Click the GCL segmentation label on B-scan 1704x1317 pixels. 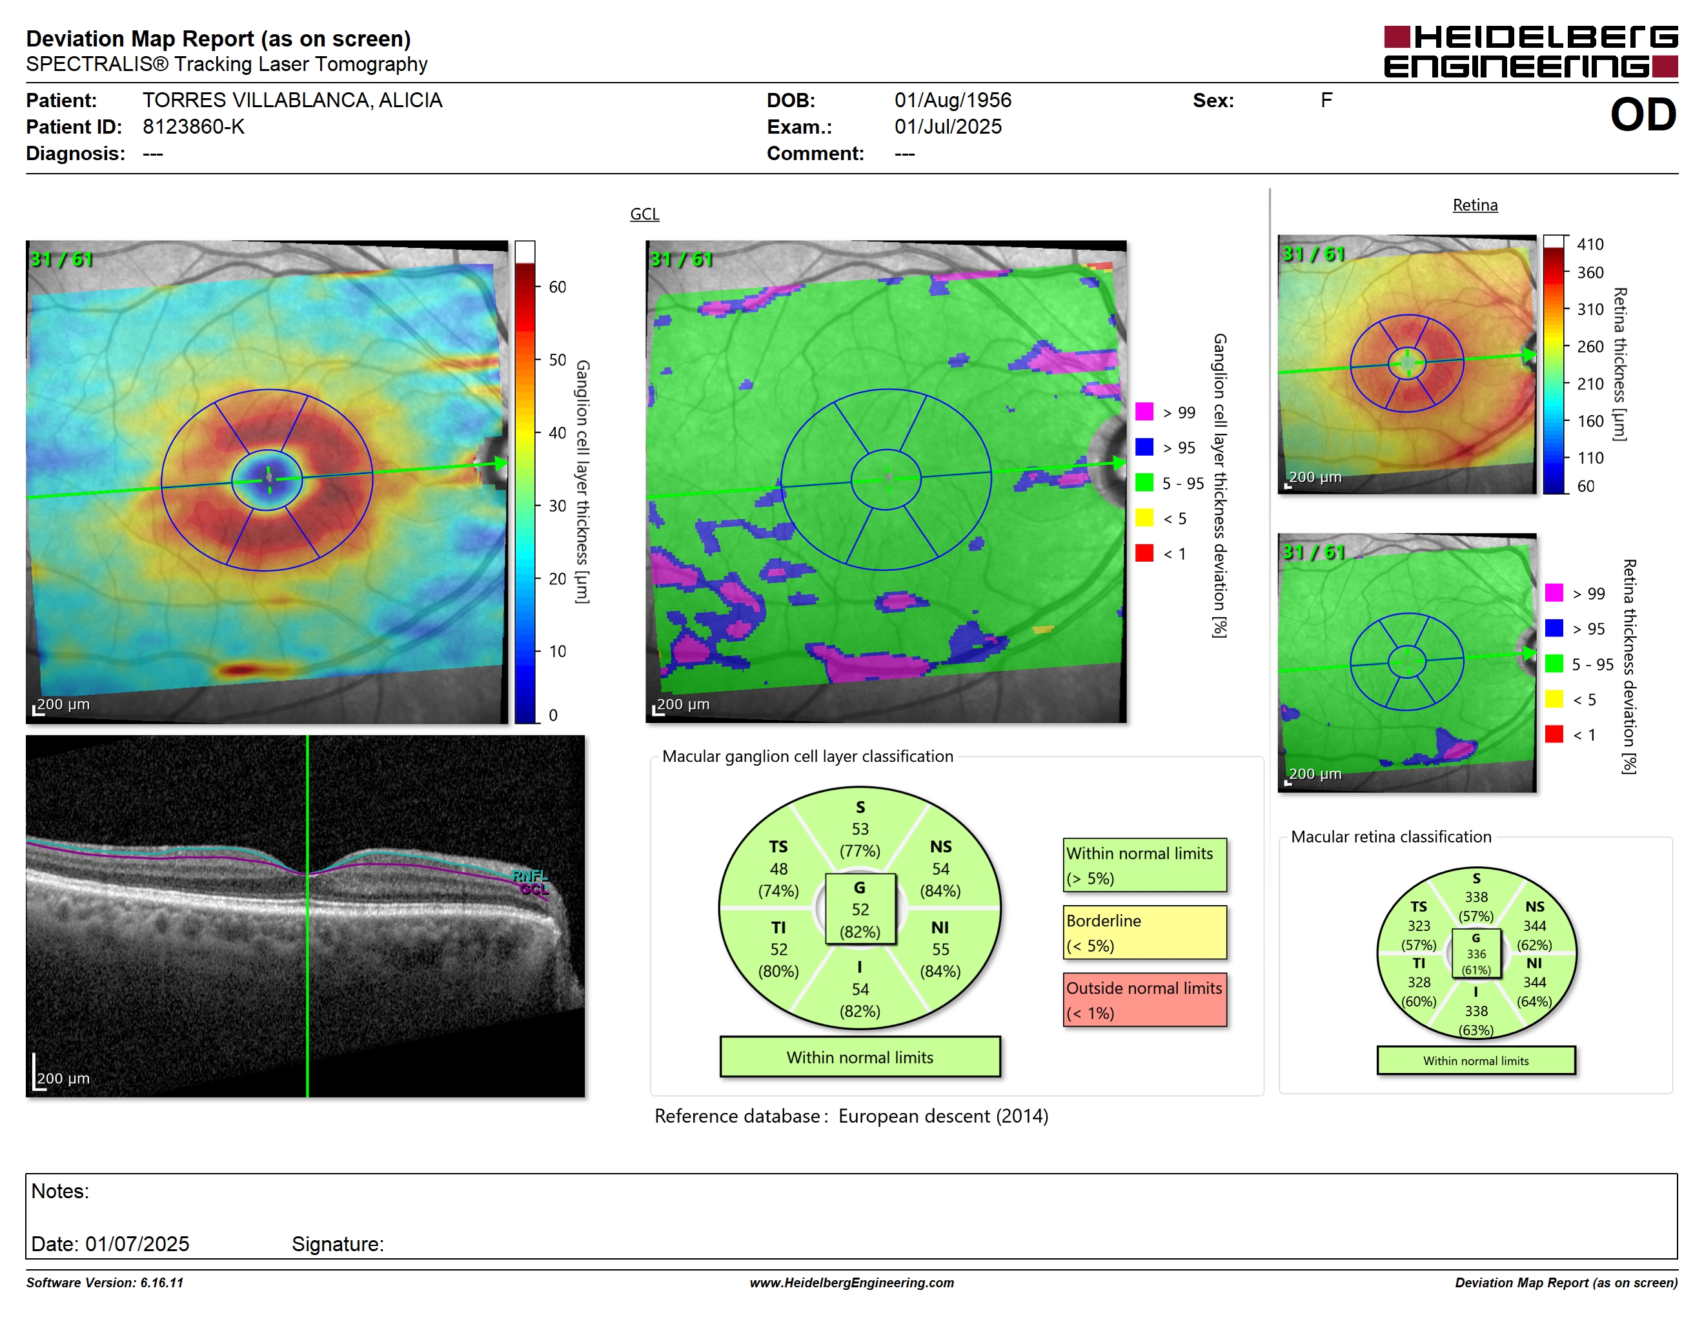pos(534,890)
